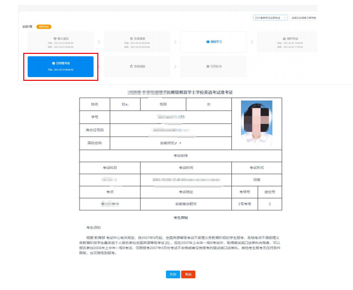Click arrow between 网上报名 and 在线缴费
This screenshot has width=353, height=290.
click(98, 42)
